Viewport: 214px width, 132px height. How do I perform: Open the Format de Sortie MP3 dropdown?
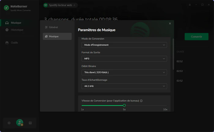(124, 59)
